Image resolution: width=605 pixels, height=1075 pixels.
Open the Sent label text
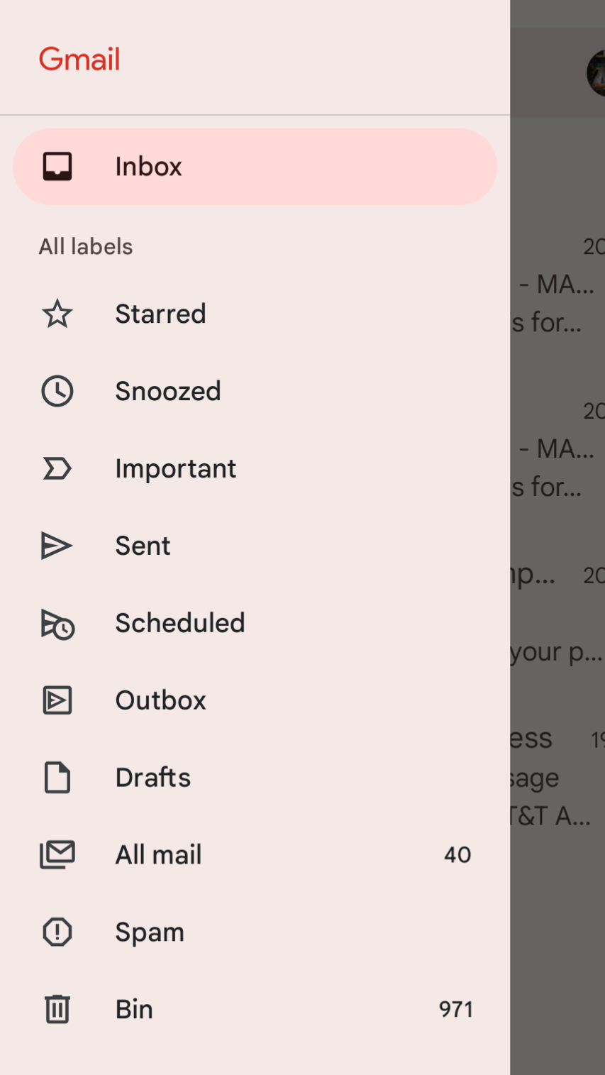click(143, 546)
